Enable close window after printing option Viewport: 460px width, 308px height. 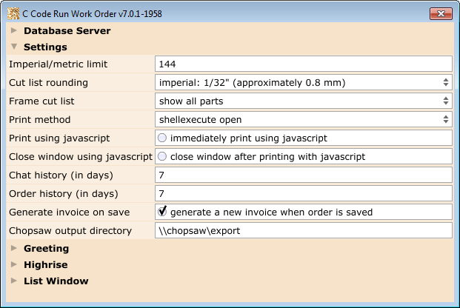(162, 157)
